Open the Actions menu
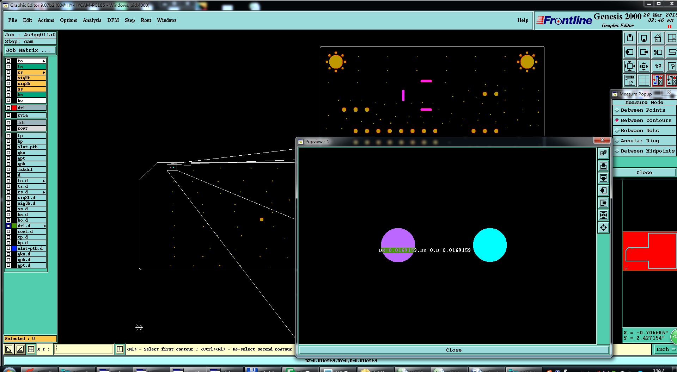 pyautogui.click(x=46, y=20)
